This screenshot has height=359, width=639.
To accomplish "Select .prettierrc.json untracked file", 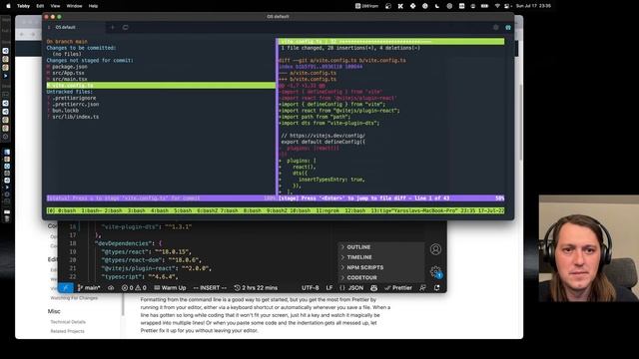I will click(76, 104).
